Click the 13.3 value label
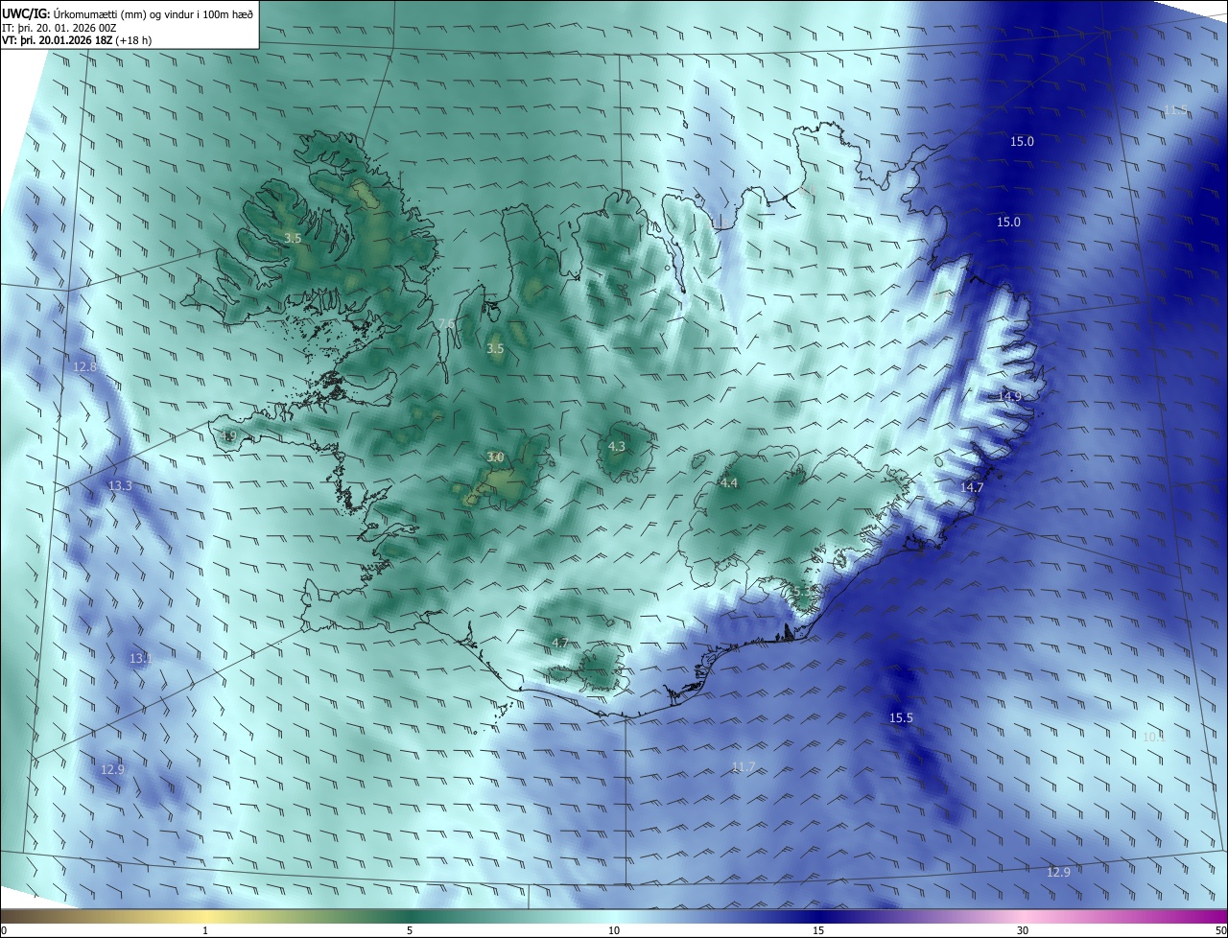The image size is (1228, 938). (120, 486)
